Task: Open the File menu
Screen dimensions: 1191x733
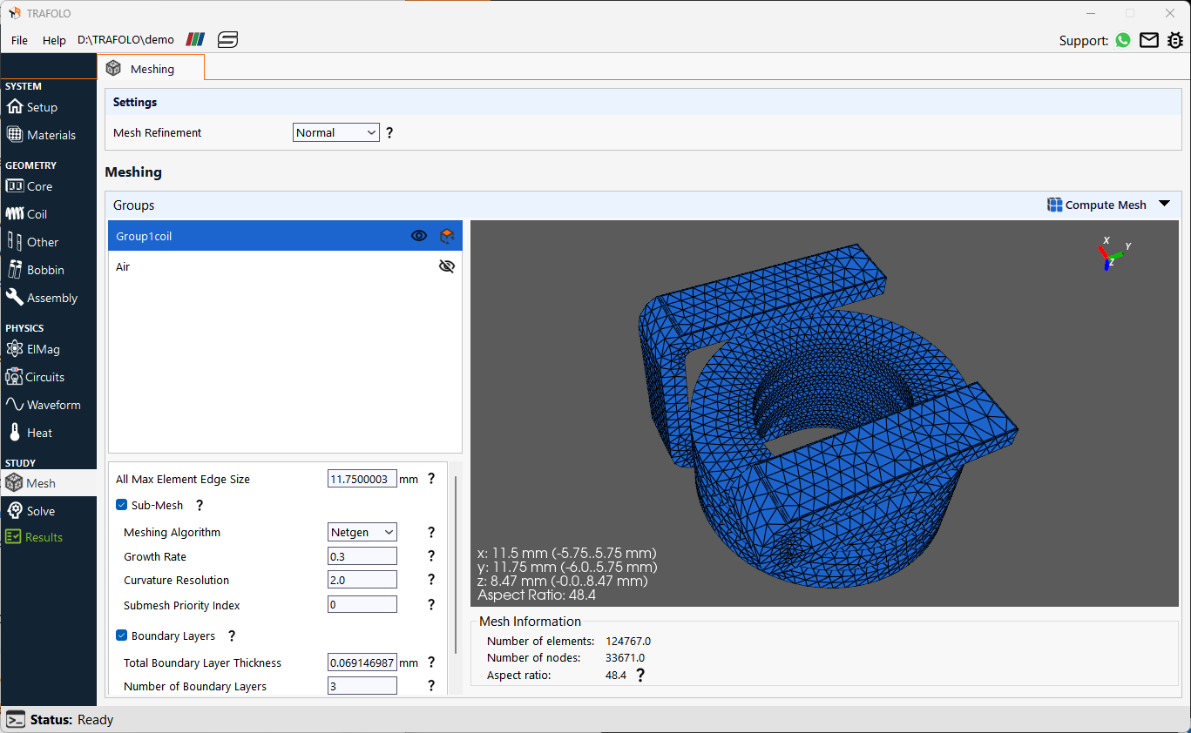Action: click(x=18, y=40)
